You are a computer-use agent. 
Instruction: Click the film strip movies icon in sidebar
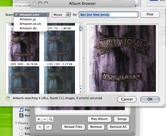21,115
